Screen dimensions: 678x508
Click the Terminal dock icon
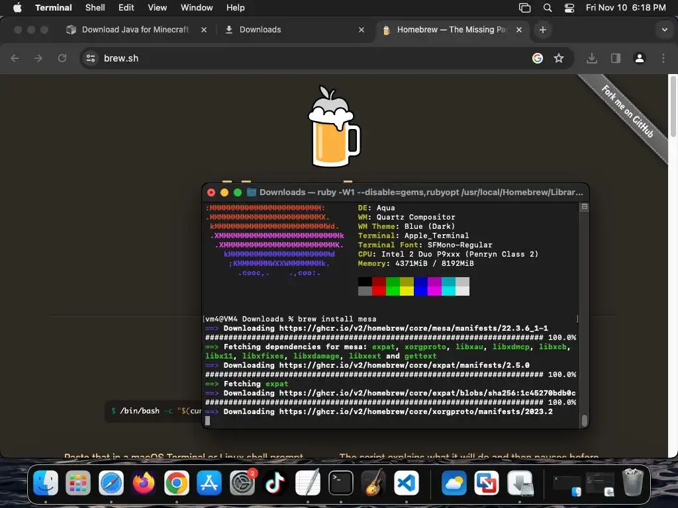point(341,482)
